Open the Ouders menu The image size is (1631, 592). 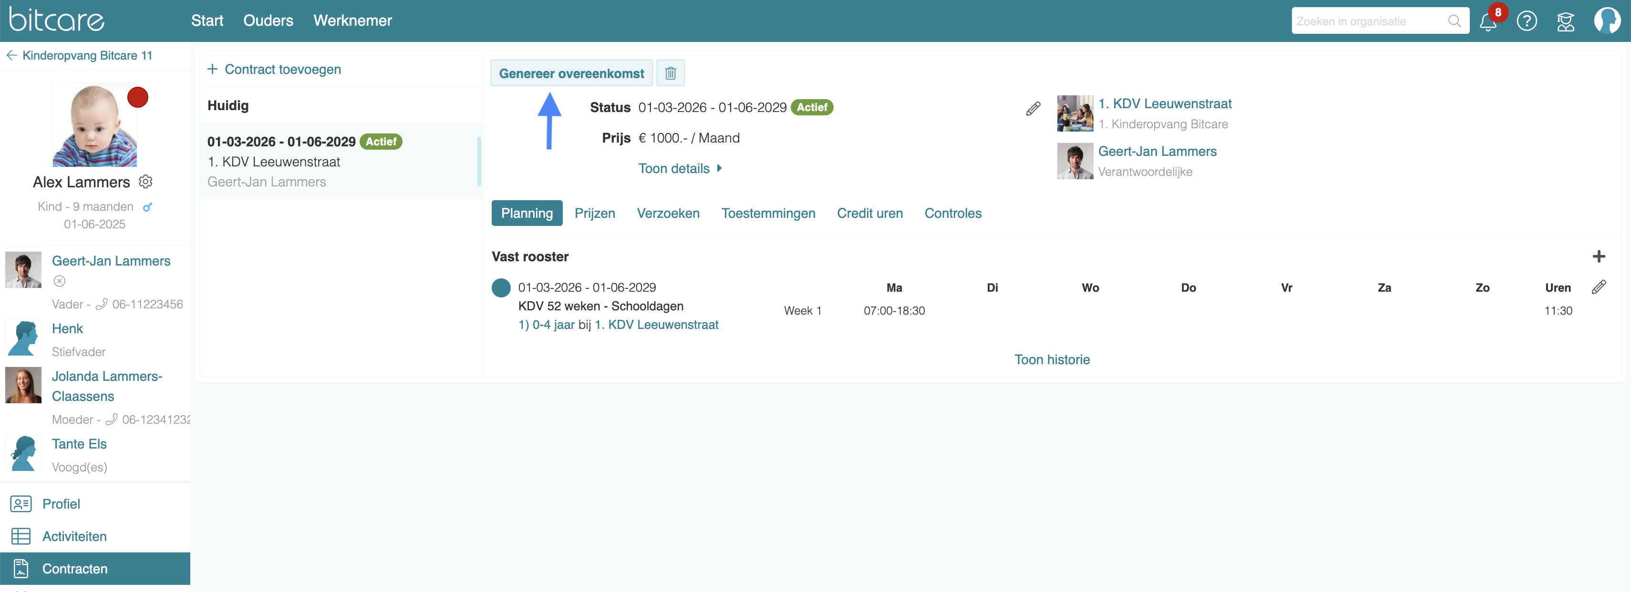[268, 21]
